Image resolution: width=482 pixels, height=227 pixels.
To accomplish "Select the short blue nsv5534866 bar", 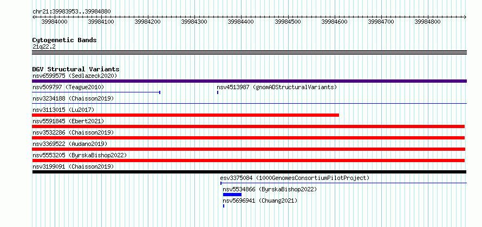I will (x=232, y=195).
